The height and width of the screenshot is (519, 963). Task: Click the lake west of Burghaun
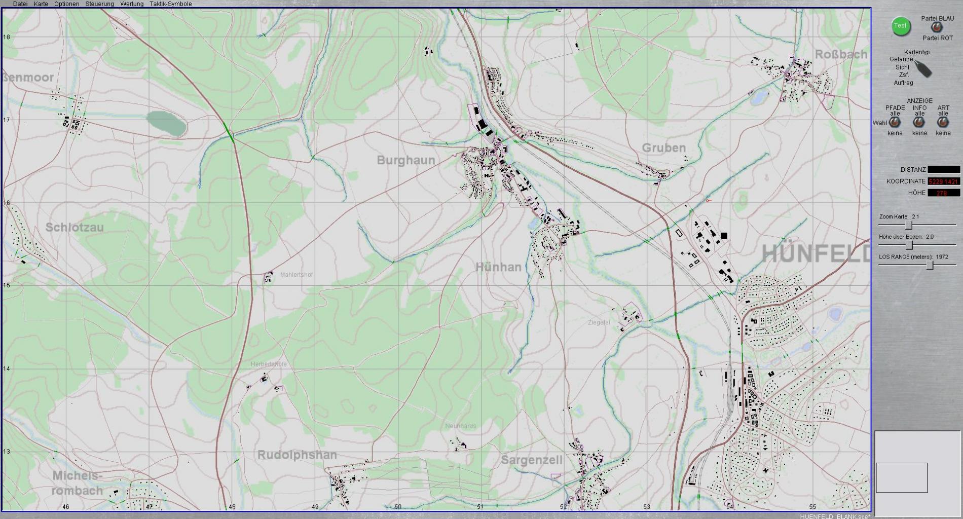click(166, 124)
